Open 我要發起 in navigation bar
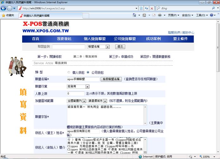 click(x=64, y=39)
